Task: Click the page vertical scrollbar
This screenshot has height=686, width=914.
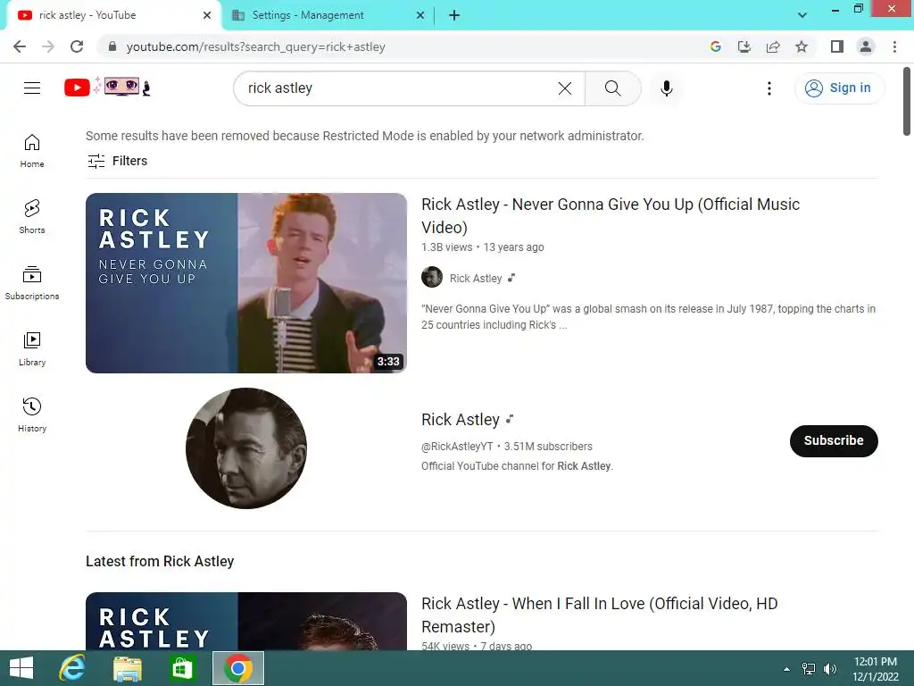Action: [907, 102]
